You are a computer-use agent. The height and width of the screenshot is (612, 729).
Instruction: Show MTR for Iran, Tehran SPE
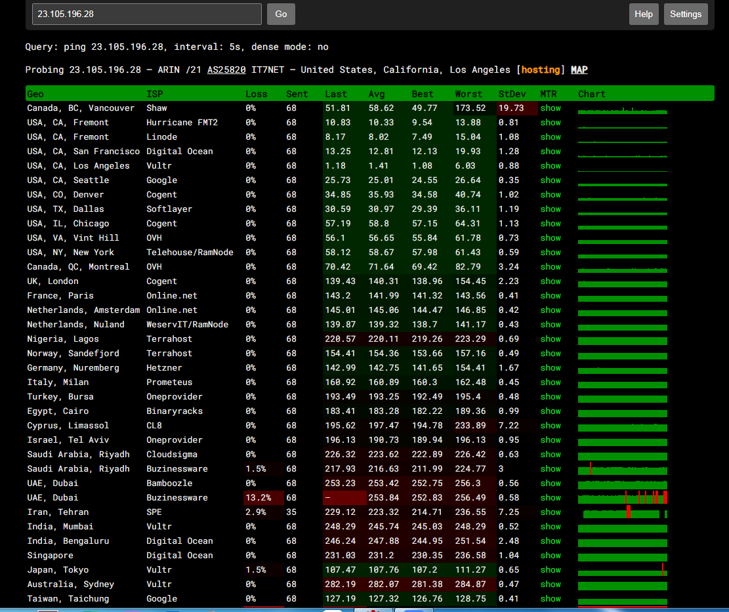[551, 512]
